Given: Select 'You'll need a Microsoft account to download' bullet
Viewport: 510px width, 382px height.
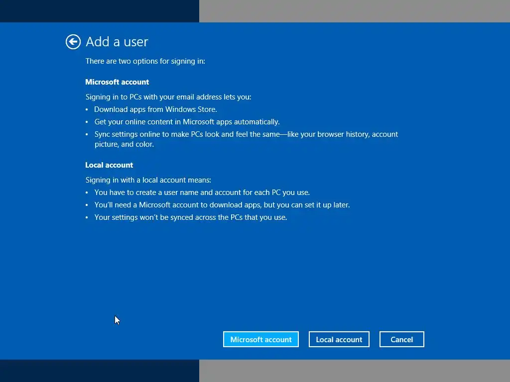Looking at the screenshot, I should click(x=222, y=205).
